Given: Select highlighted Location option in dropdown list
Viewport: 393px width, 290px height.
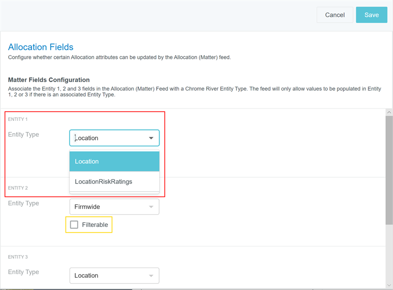Looking at the screenshot, I should [114, 161].
